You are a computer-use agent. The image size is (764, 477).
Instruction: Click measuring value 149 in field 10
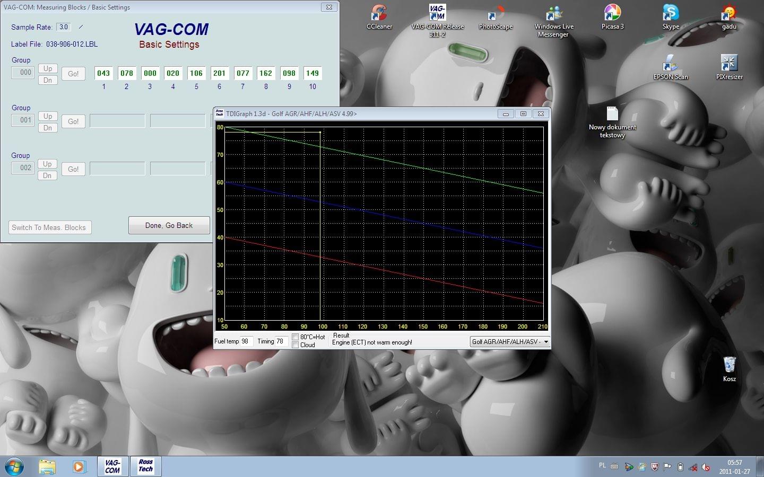tap(312, 73)
